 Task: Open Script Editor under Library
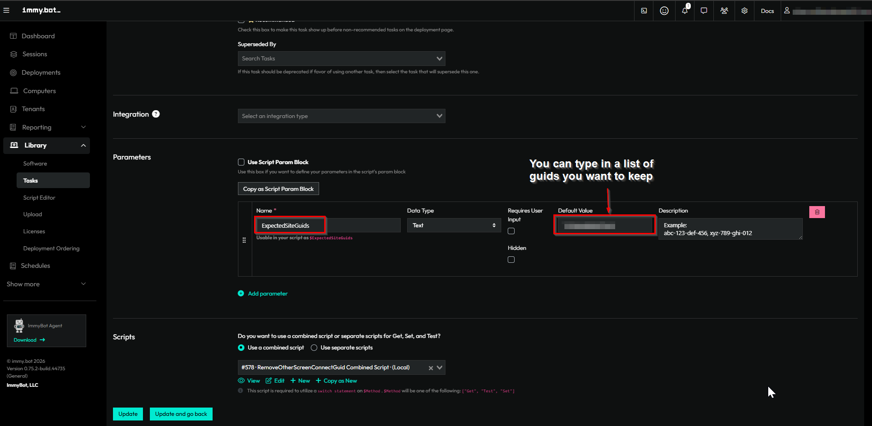pos(39,198)
